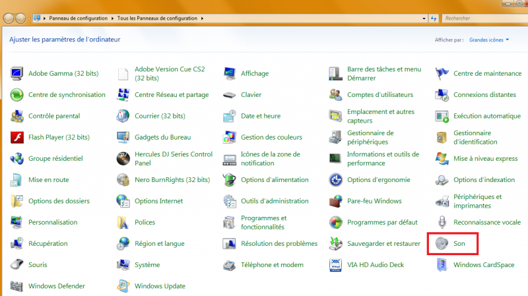Open the Gestionnaire de périphériques link

tap(370, 137)
